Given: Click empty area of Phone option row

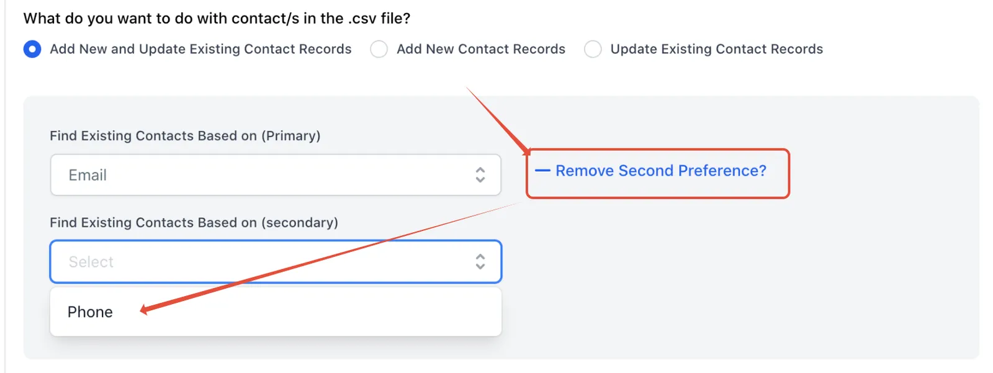Looking at the screenshot, I should pyautogui.click(x=310, y=312).
